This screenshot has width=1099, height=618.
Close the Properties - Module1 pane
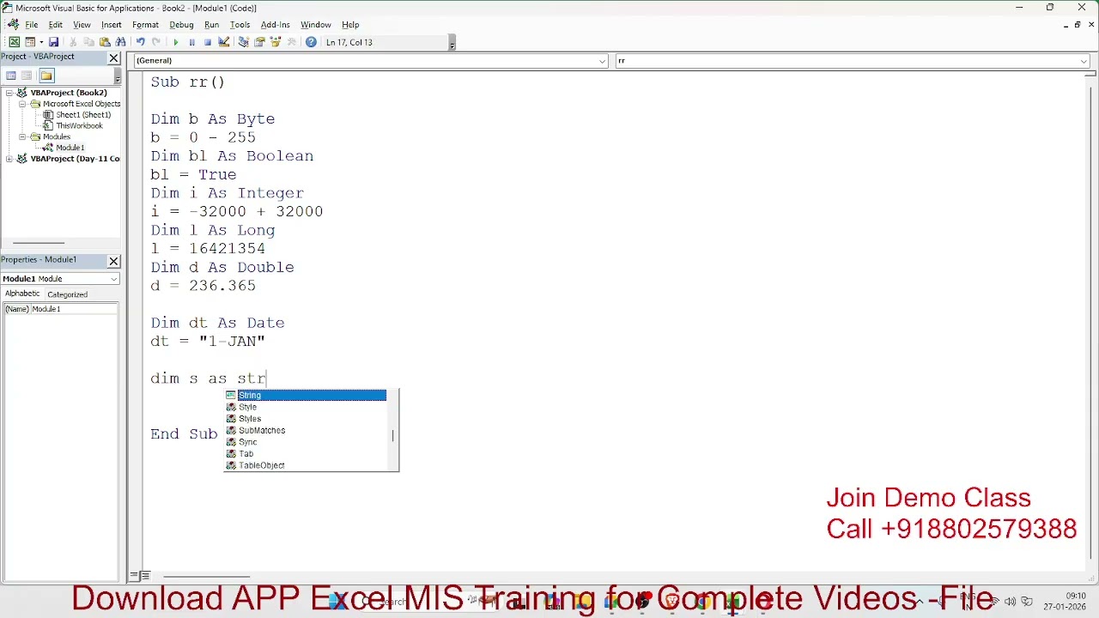(x=113, y=261)
